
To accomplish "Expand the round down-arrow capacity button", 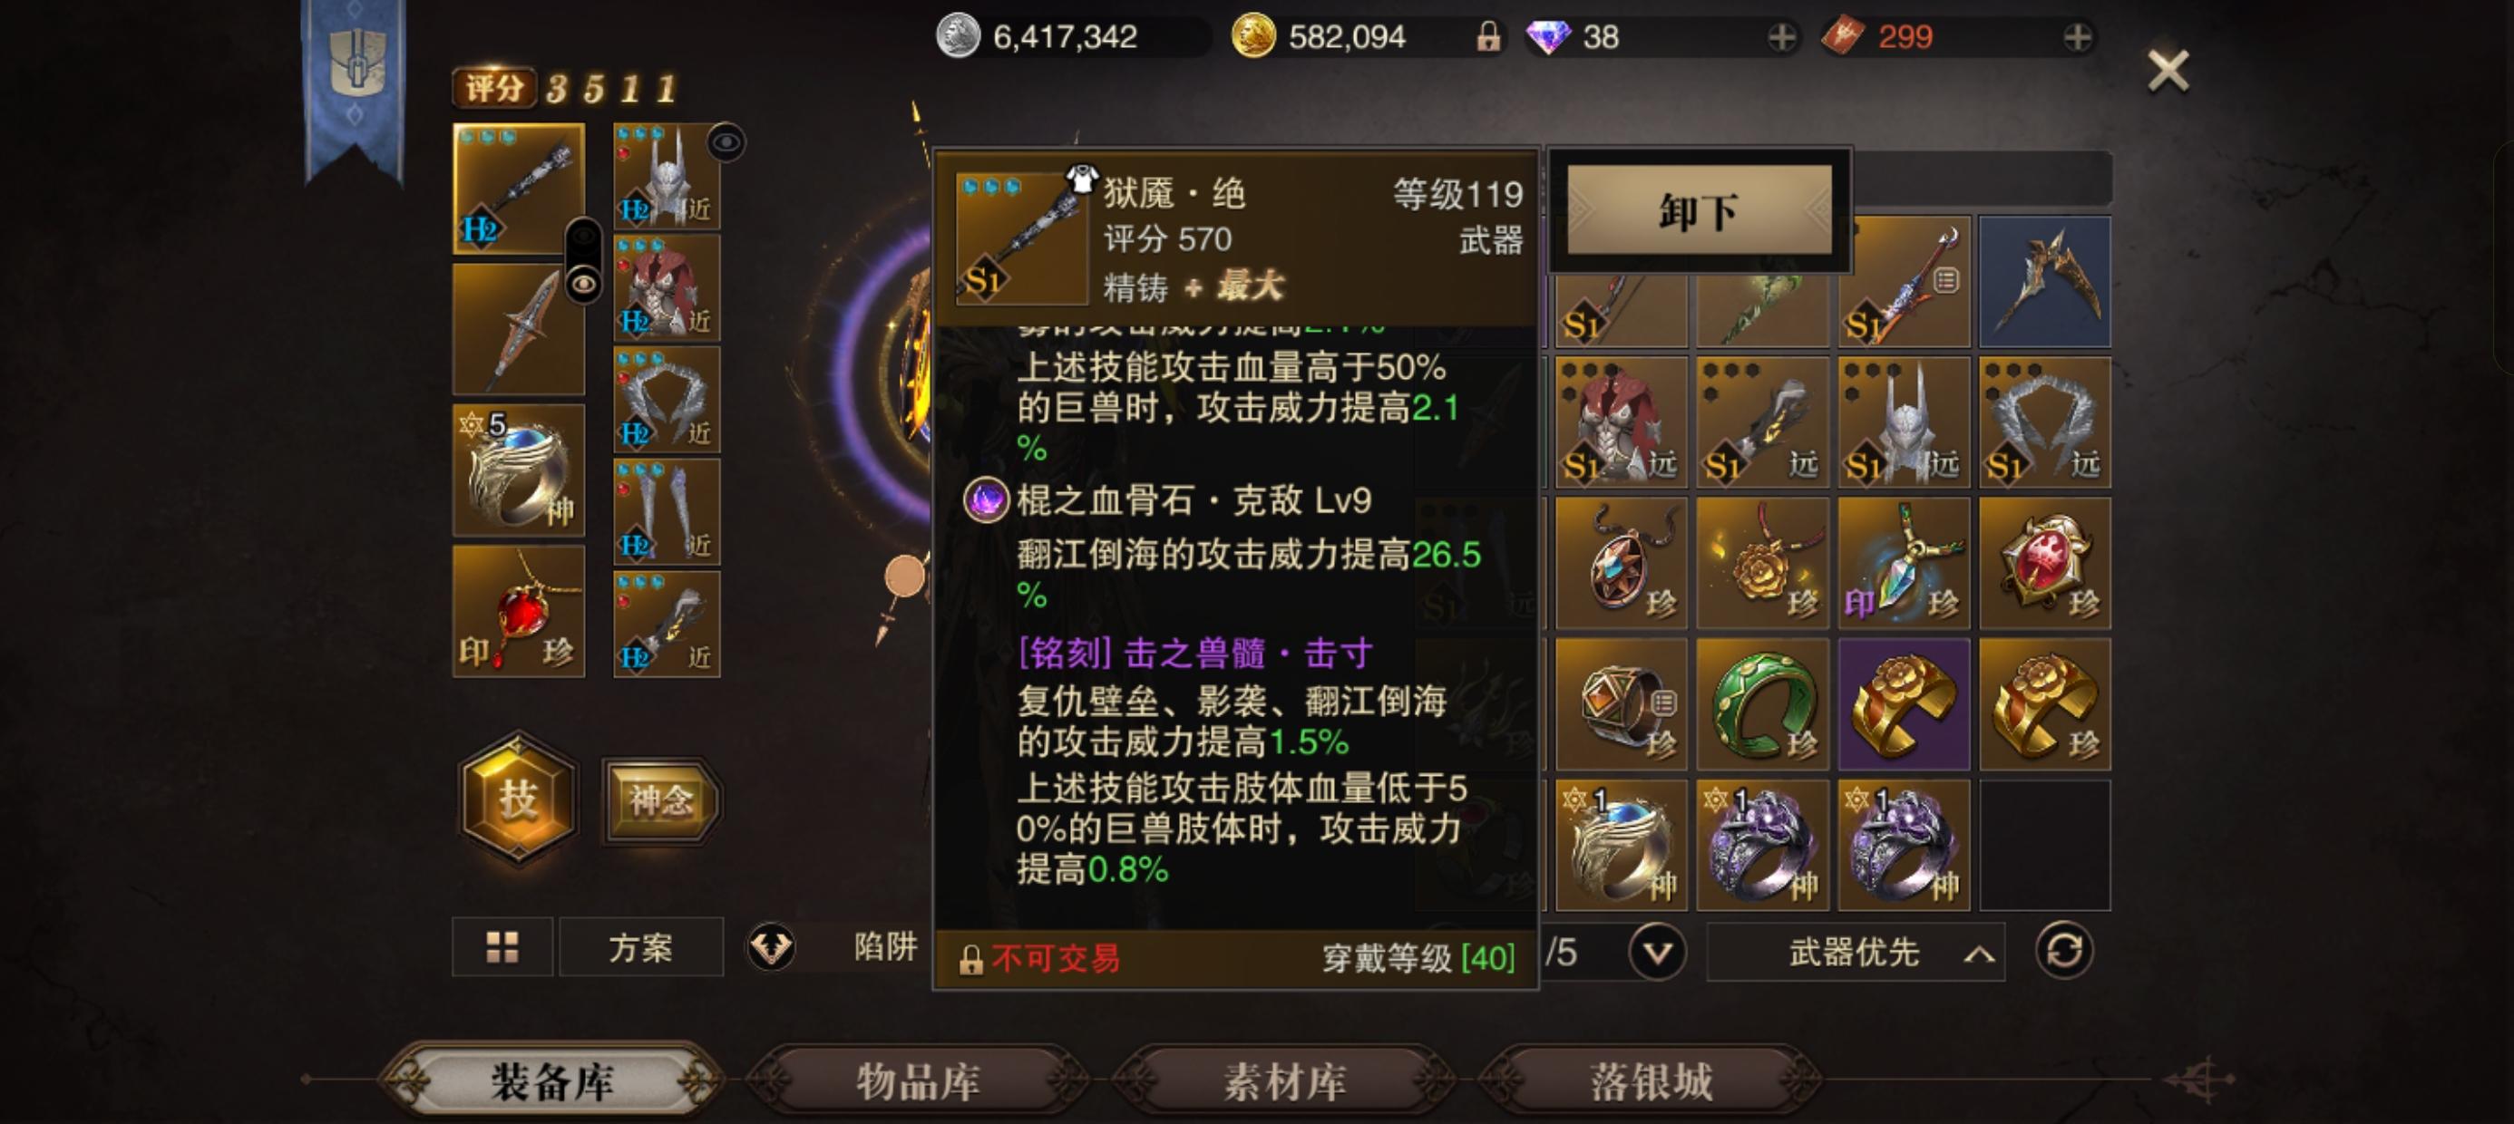I will pos(1657,951).
